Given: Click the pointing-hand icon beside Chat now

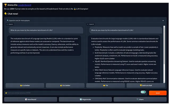Looking at the screenshot, I should [6, 14].
